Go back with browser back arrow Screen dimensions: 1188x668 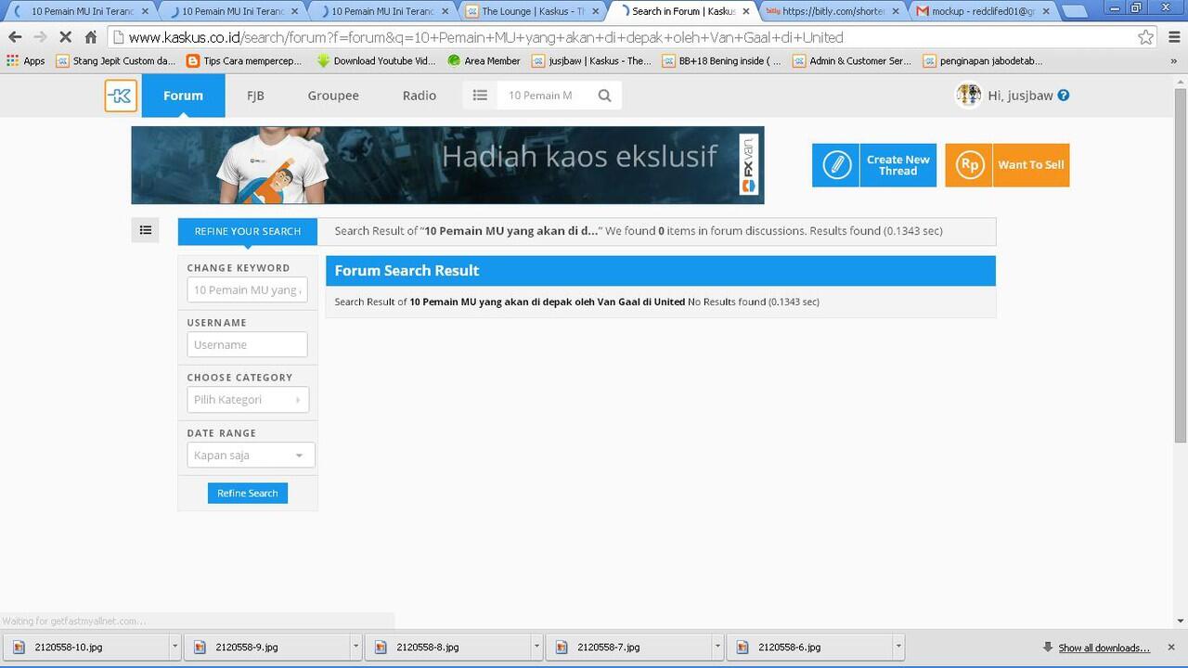[x=15, y=37]
